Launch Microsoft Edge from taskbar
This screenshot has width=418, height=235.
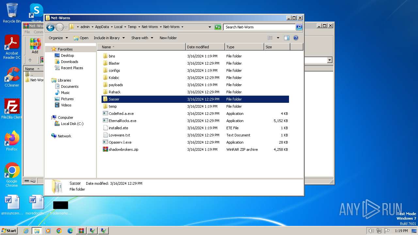[x=70, y=231]
